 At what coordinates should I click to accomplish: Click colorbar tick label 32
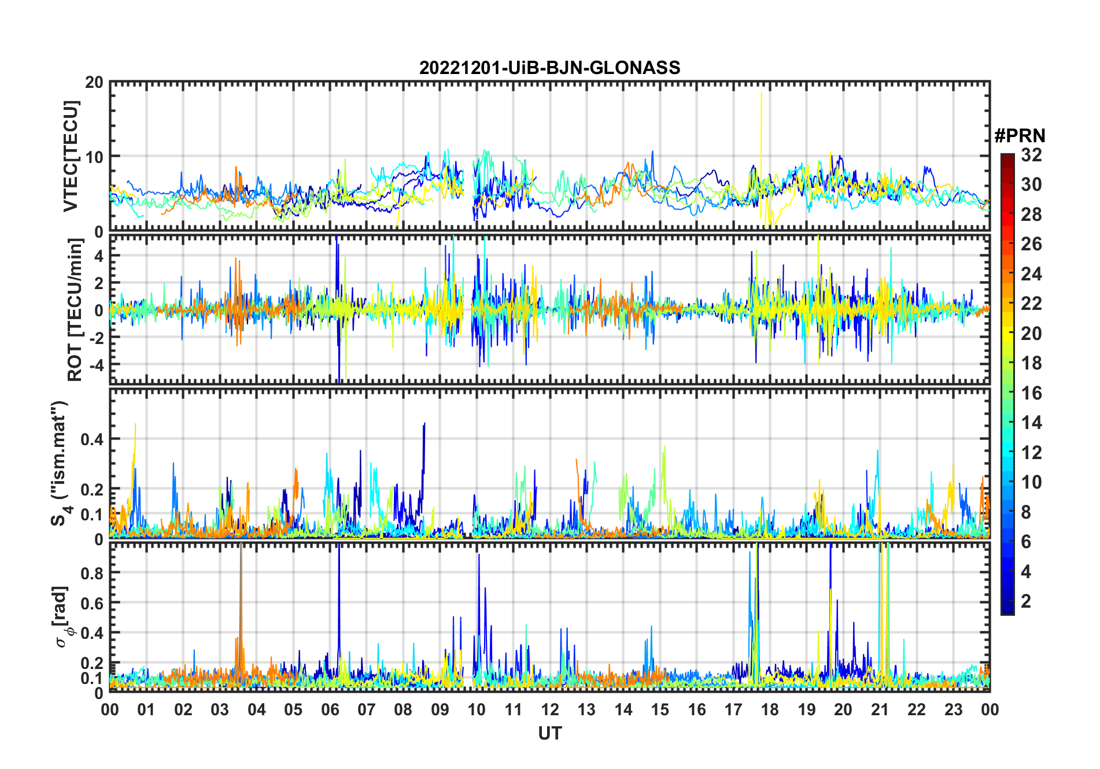click(1031, 155)
